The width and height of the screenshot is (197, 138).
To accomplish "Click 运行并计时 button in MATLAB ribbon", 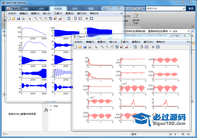I will coord(136,18).
